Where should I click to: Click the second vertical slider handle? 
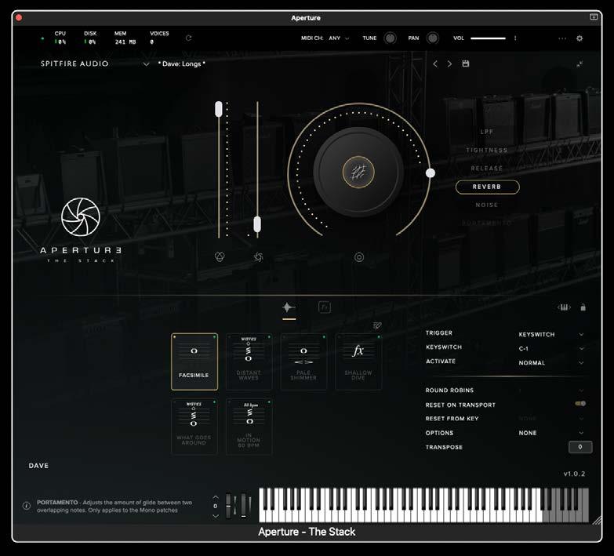(257, 224)
